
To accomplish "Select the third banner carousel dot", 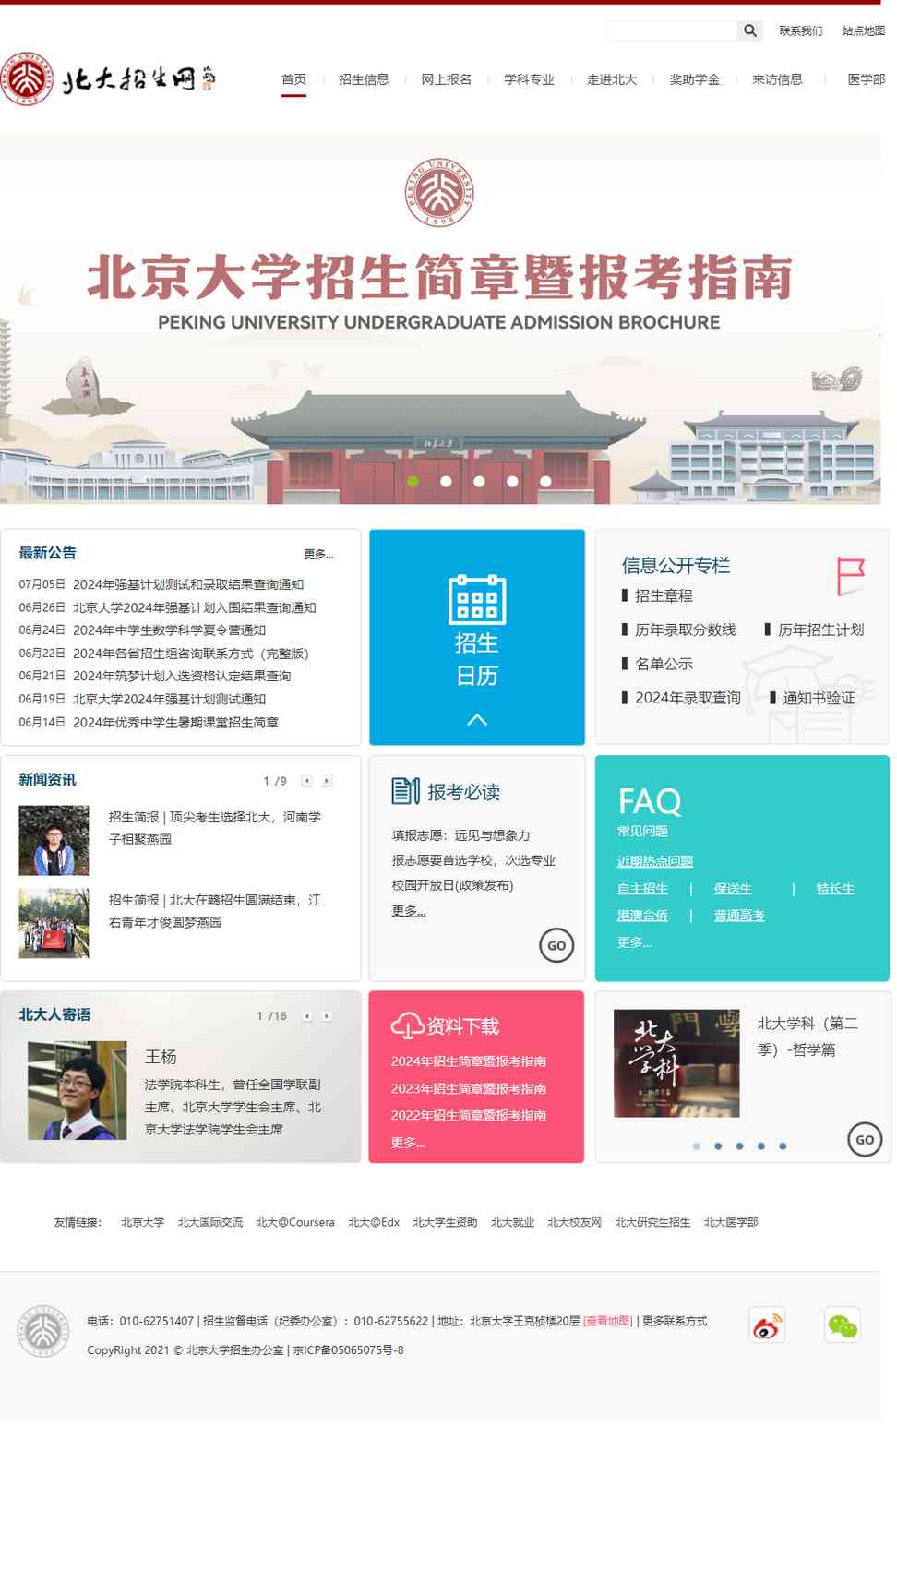I will [479, 481].
